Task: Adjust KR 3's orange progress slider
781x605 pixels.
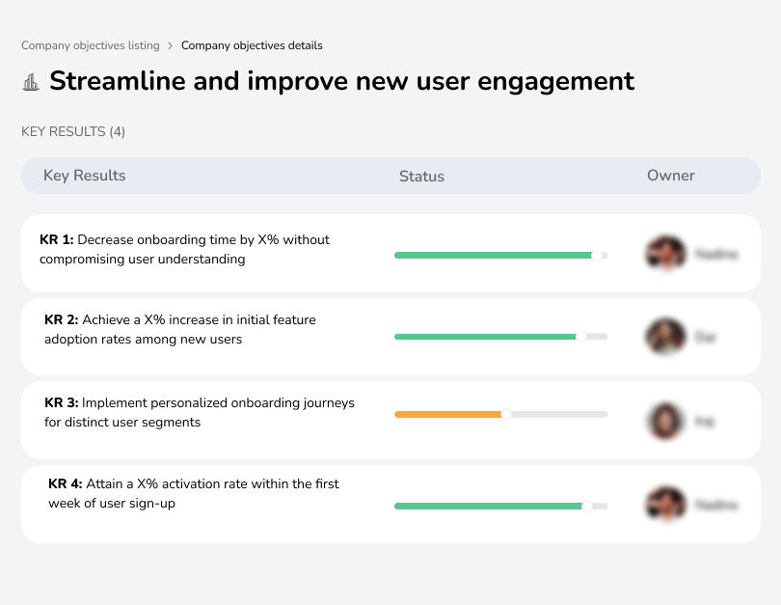Action: 448,414
